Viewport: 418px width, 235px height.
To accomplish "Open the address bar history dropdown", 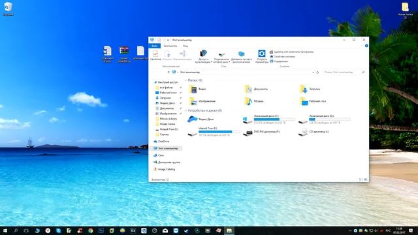I will point(313,72).
